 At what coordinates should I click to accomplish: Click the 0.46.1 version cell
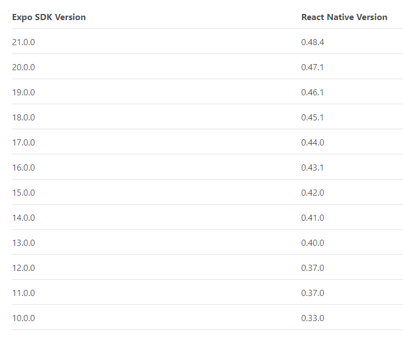[312, 93]
